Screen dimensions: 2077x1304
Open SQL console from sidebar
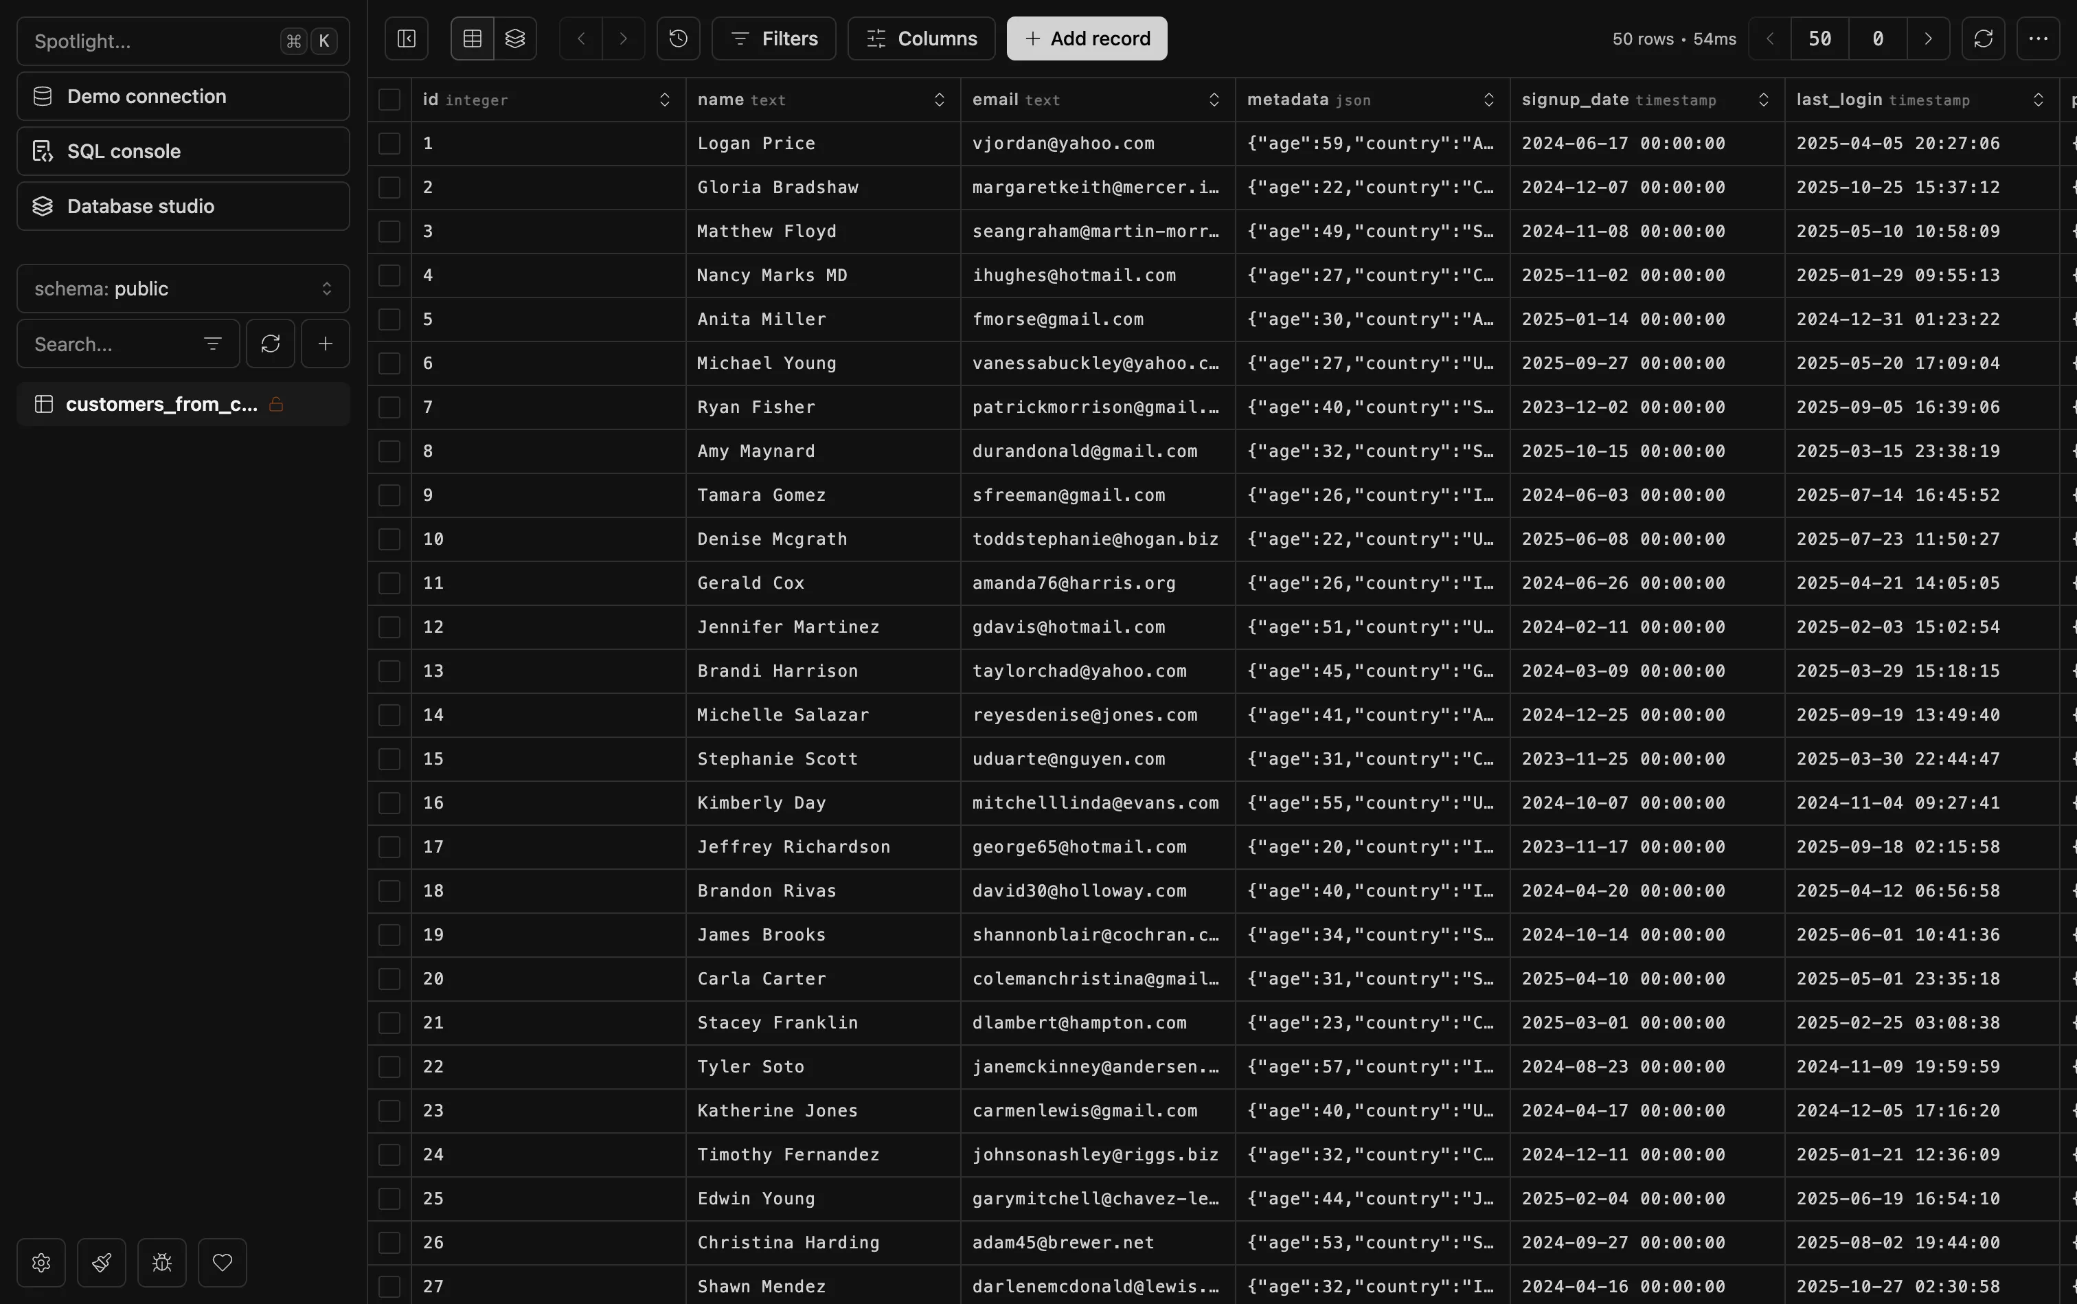pyautogui.click(x=183, y=151)
